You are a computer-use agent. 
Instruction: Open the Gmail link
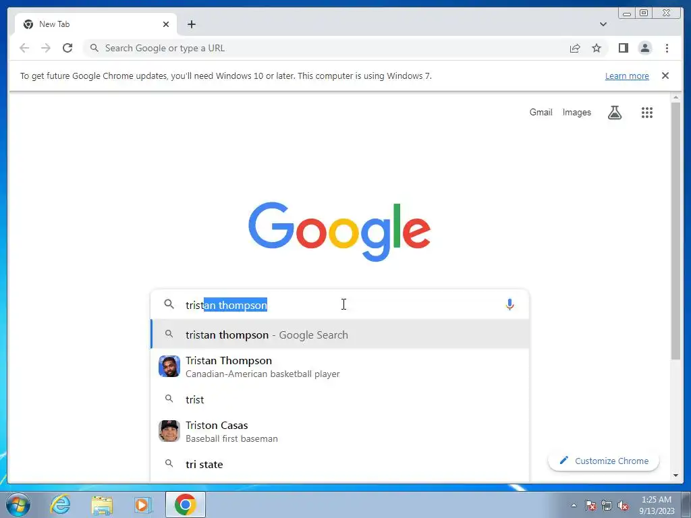pos(541,113)
